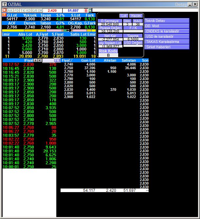Viewport: 200px width, 219px height.
Task: Click the Risk Kodu label
Action: click(x=108, y=51)
